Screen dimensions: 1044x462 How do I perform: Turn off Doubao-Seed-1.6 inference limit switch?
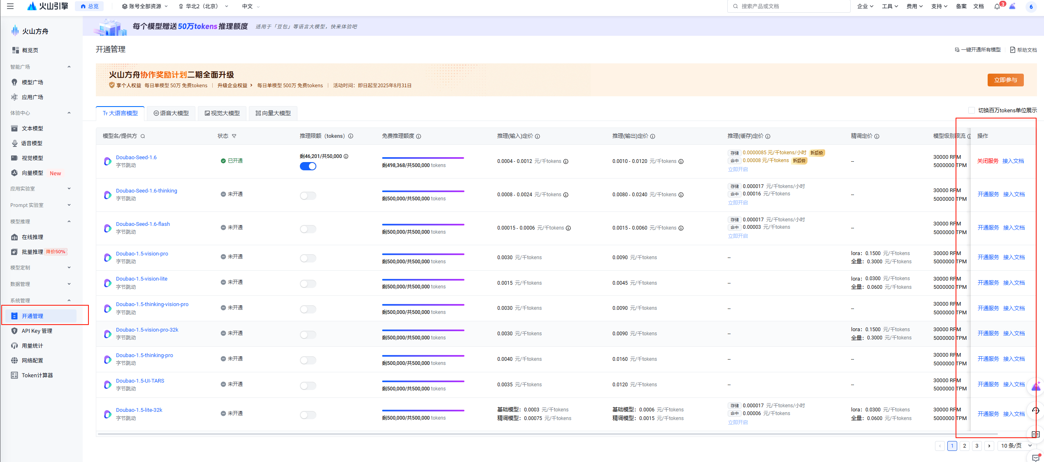point(308,166)
